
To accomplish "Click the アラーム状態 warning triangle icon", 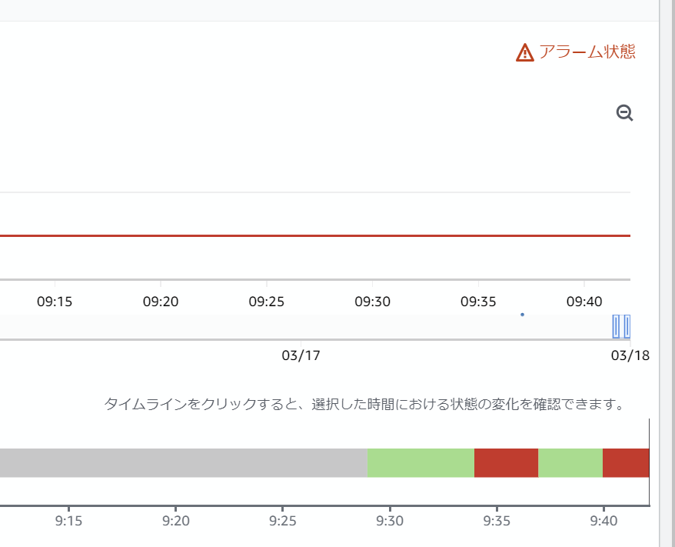I will click(524, 53).
